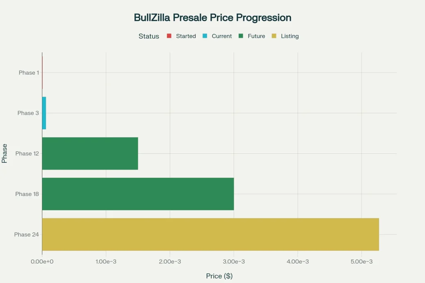This screenshot has height=283, width=425.
Task: Select the yellow Phase 24 bar
Action: 210,235
